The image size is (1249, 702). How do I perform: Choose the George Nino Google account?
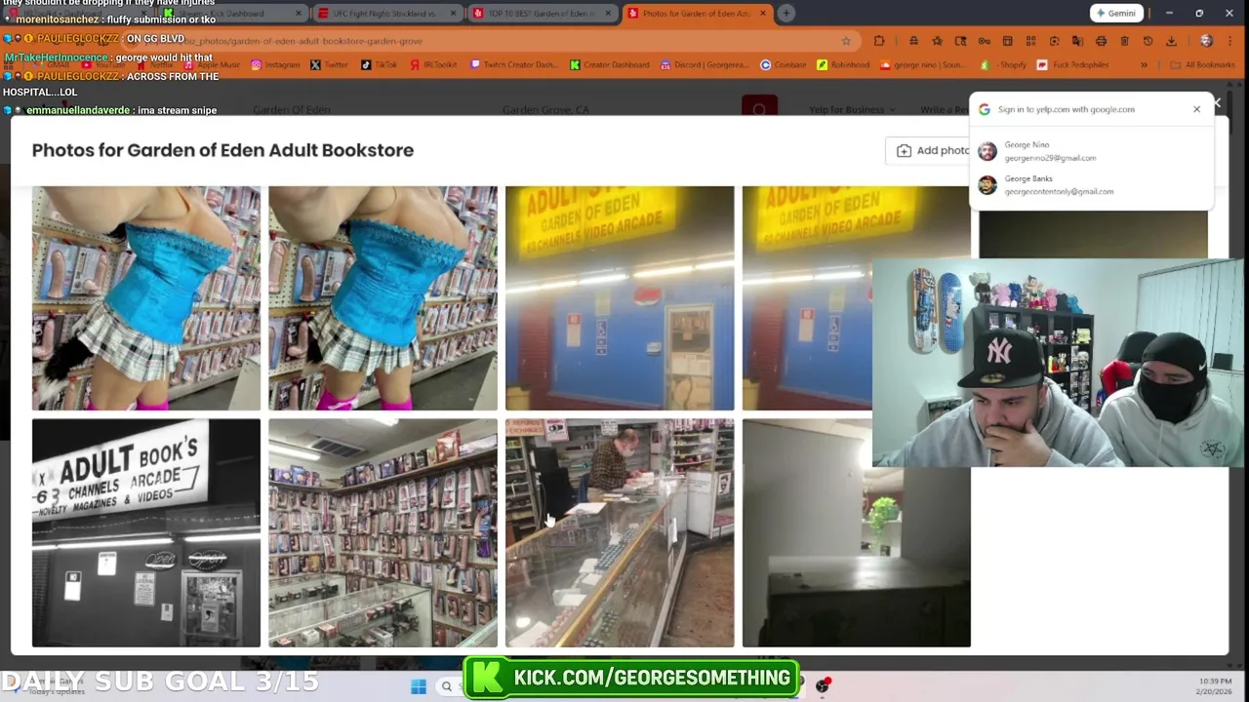1091,151
